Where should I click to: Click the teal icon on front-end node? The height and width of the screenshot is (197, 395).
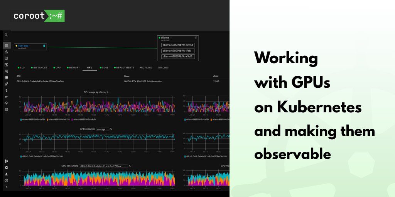(x=44, y=46)
